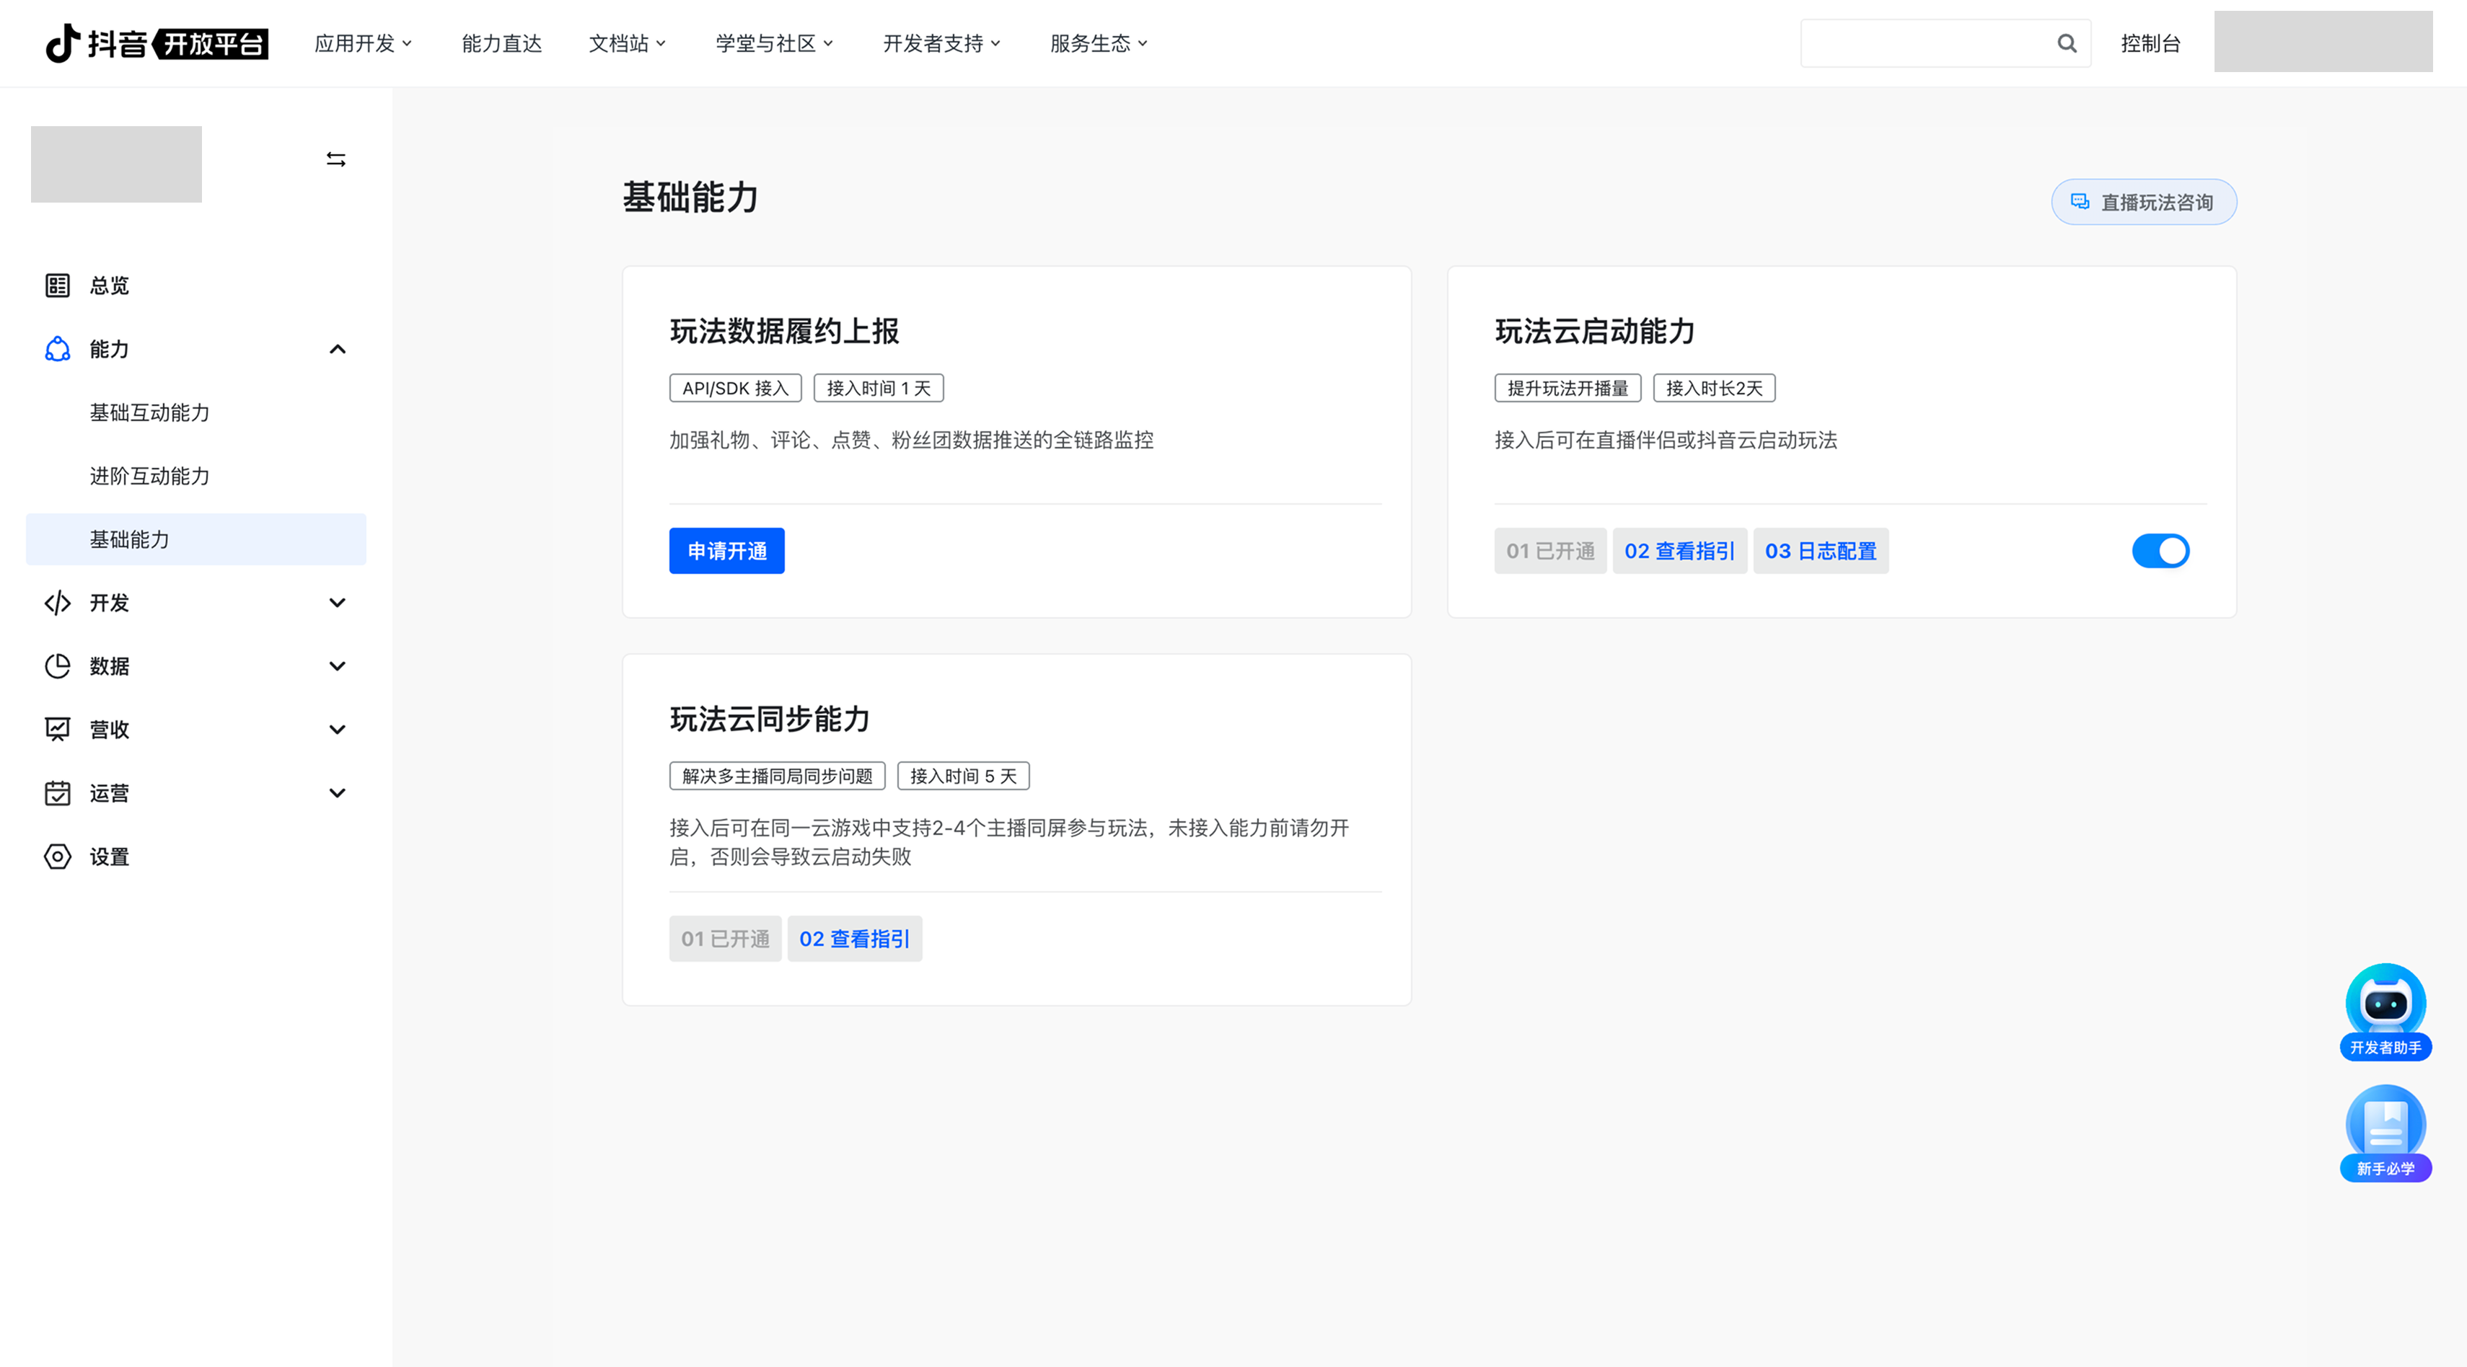This screenshot has height=1367, width=2467.
Task: Click the 数据 pie chart icon
Action: 58,665
